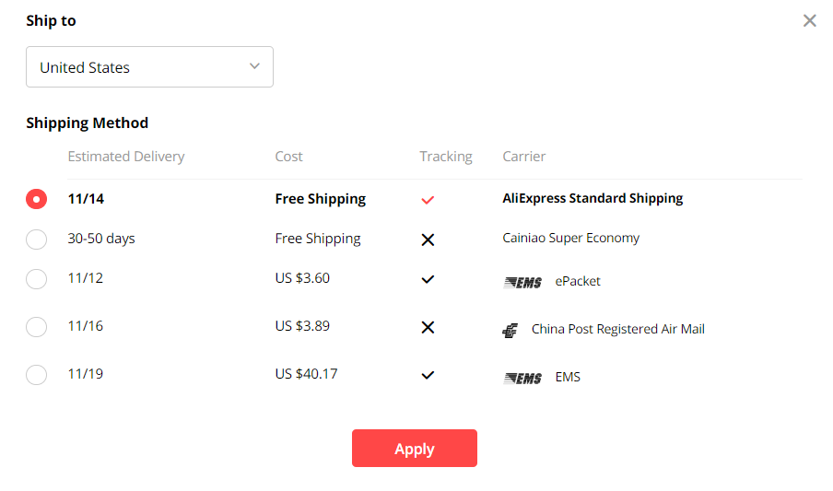Close the shipping dialog with the X
833x491 pixels.
(x=810, y=20)
